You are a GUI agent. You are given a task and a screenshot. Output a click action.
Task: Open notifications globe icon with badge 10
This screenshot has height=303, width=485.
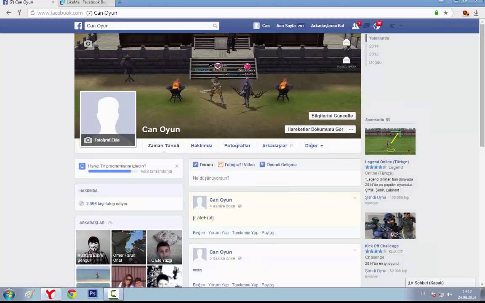[377, 26]
